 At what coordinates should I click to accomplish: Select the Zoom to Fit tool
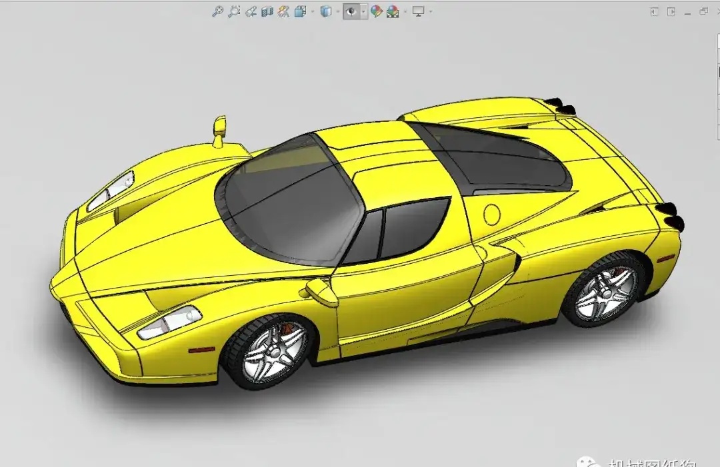click(218, 11)
